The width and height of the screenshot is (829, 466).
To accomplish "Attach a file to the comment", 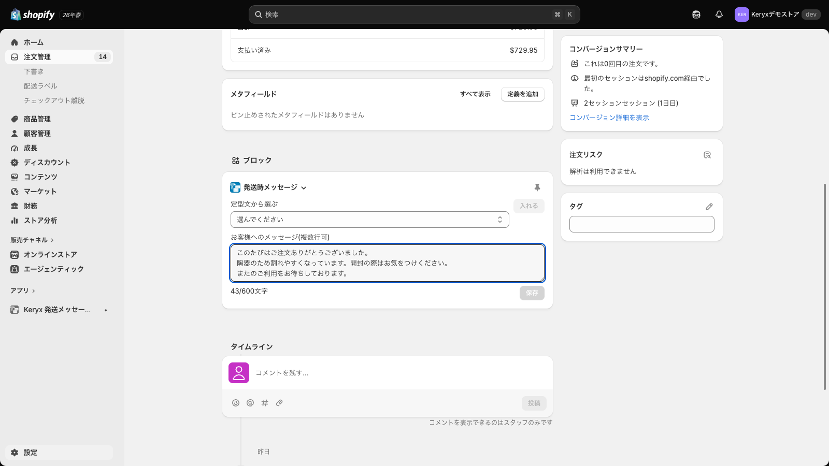I will point(279,403).
